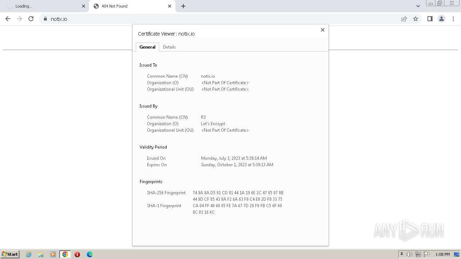Image resolution: width=461 pixels, height=259 pixels.
Task: Open File Explorer from the taskbar
Action: pos(41,254)
